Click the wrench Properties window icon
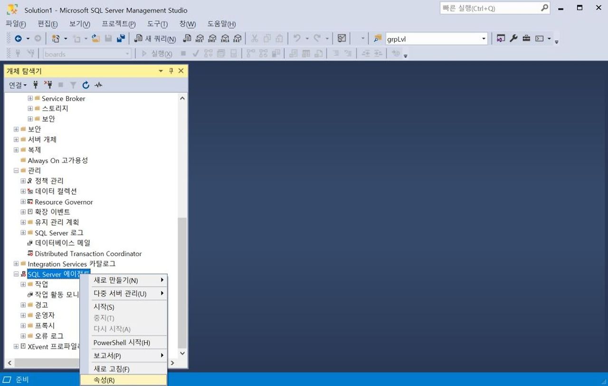 513,38
